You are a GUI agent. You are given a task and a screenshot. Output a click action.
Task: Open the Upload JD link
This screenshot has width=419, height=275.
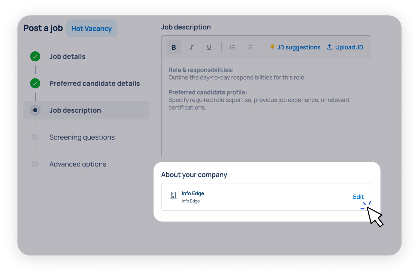[349, 48]
